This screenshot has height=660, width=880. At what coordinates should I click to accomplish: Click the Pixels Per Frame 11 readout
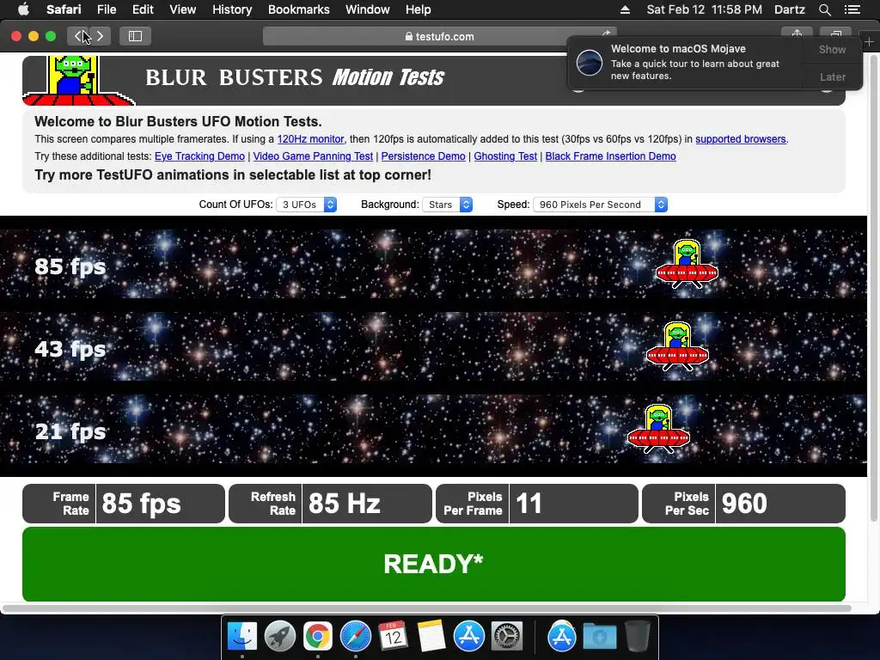[537, 504]
